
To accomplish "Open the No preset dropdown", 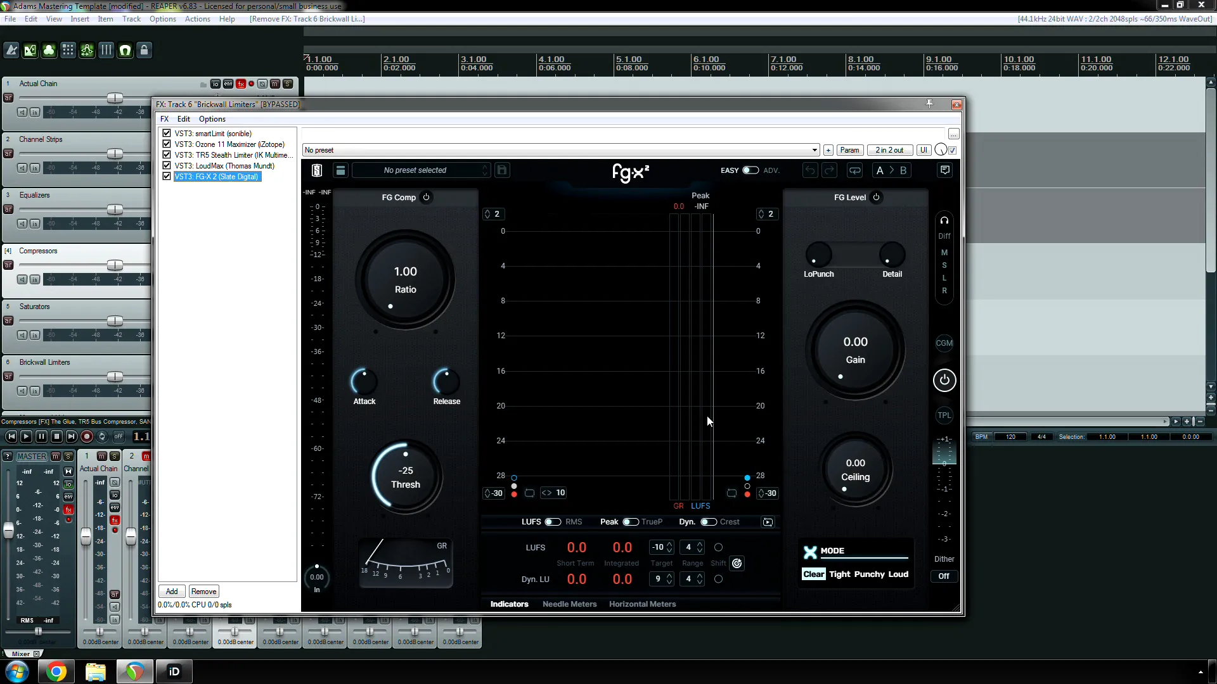I will pos(561,150).
